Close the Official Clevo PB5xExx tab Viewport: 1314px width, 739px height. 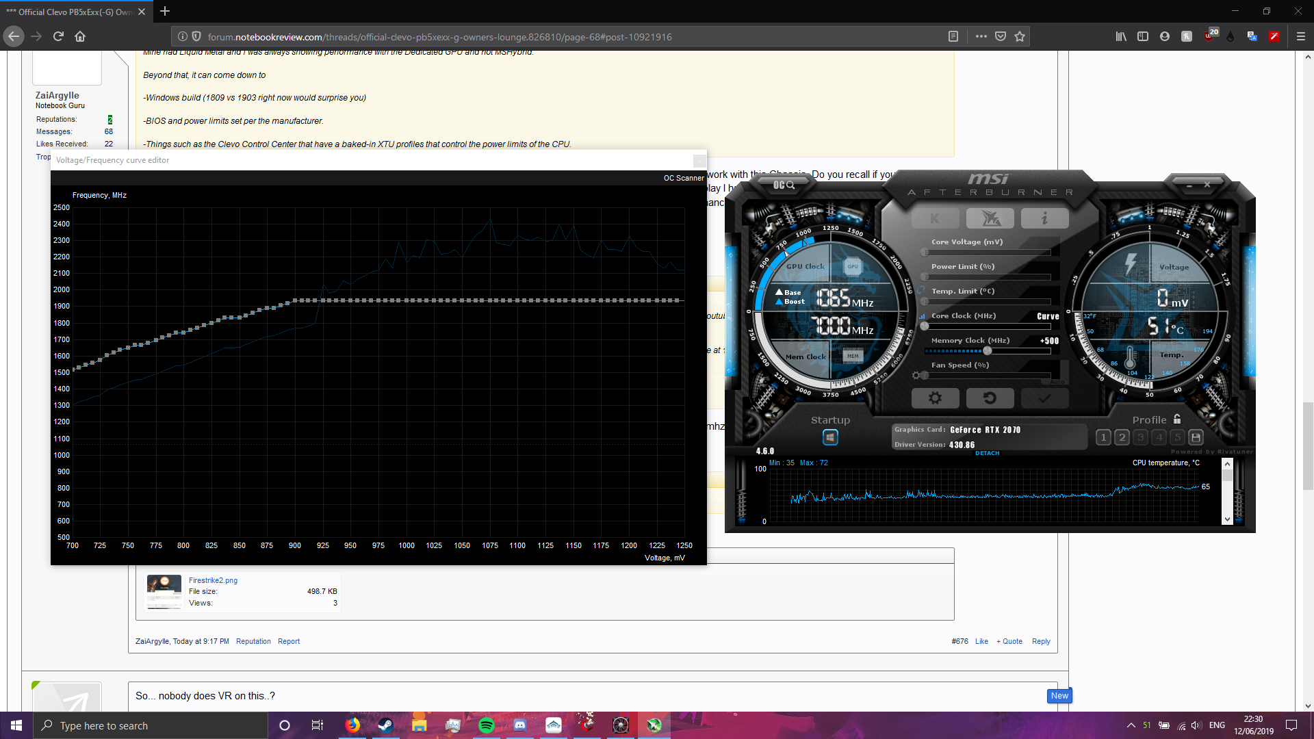142,12
